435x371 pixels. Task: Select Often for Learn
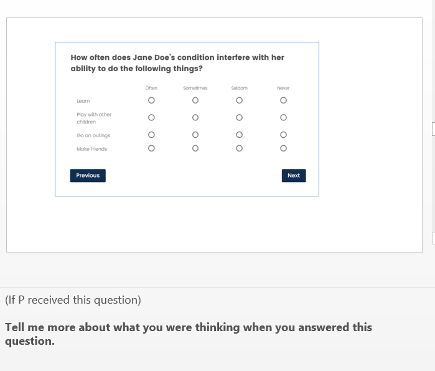tap(151, 100)
